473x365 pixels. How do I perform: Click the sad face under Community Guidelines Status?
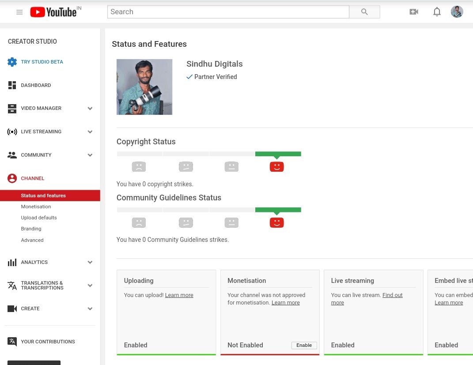[139, 223]
